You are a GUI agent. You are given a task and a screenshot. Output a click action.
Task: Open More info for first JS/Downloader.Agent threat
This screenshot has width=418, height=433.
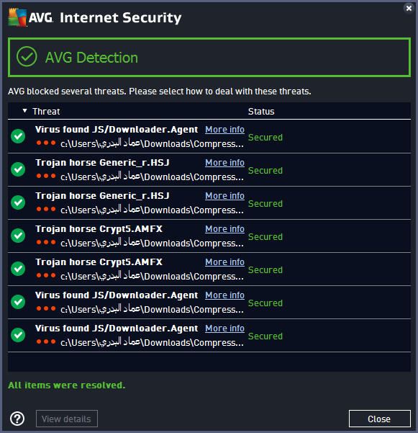pyautogui.click(x=224, y=130)
